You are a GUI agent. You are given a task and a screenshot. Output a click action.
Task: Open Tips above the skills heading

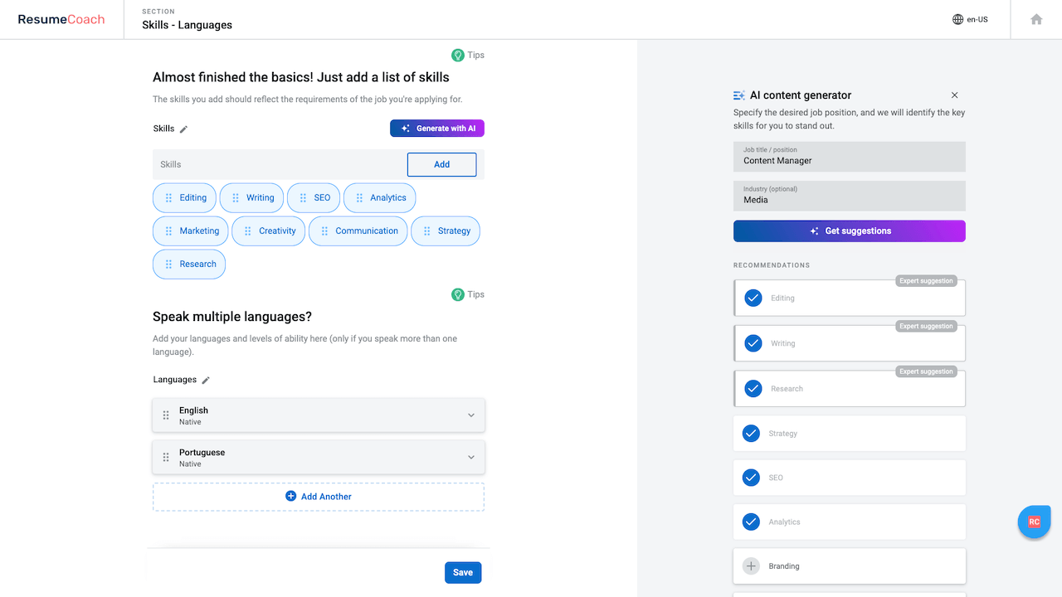[x=468, y=56]
